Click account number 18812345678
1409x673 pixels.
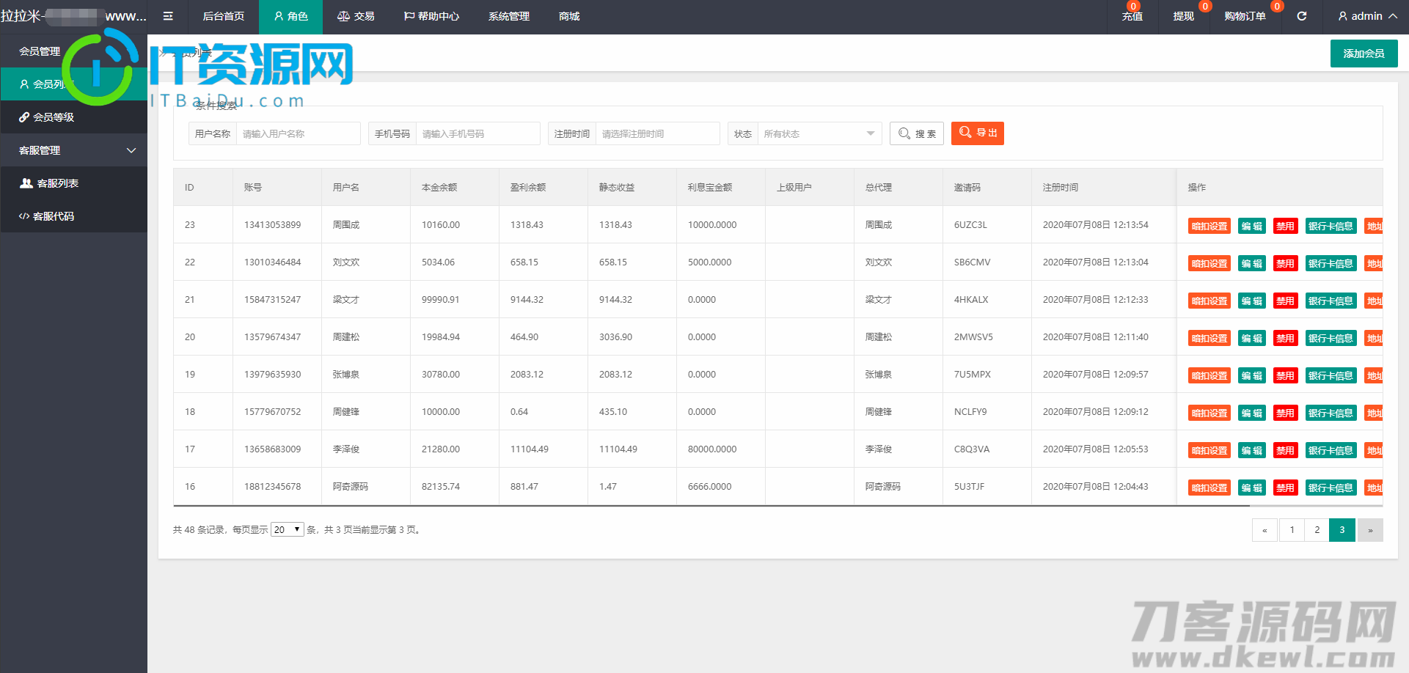pyautogui.click(x=273, y=487)
